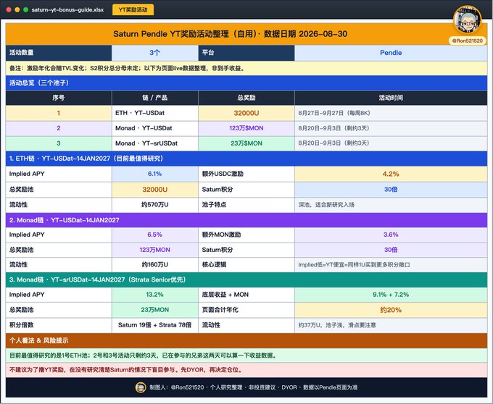Select the 3个 value cell
493x404 pixels.
point(155,53)
